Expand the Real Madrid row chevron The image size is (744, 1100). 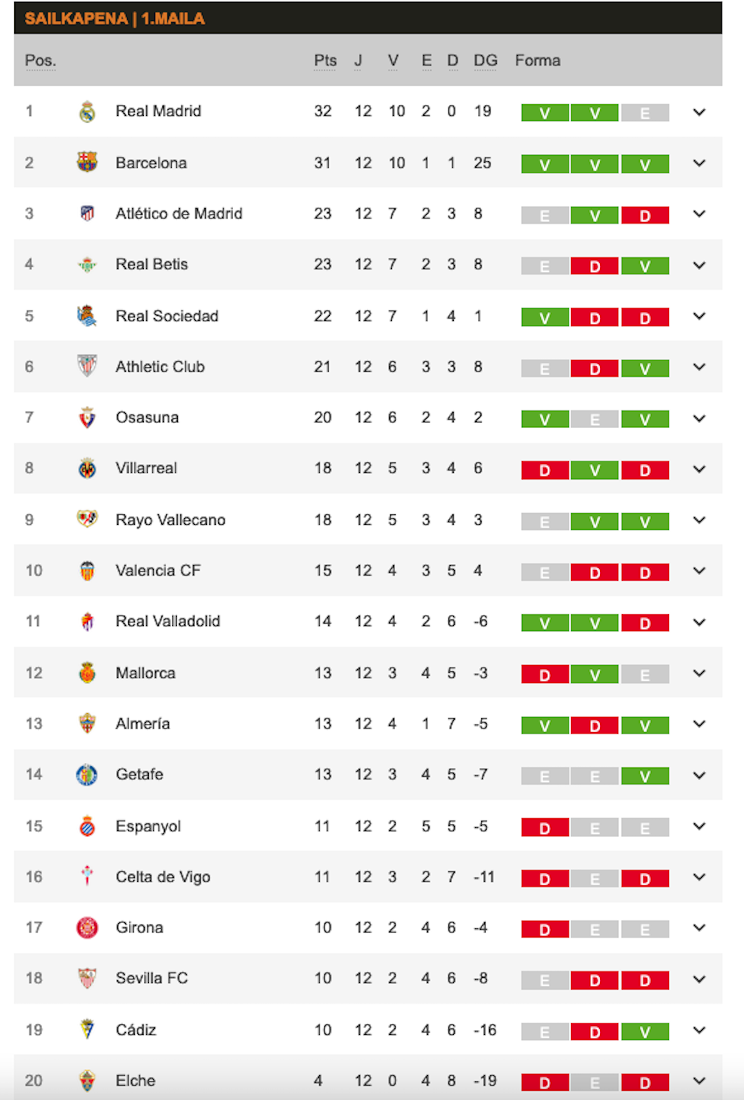[699, 112]
